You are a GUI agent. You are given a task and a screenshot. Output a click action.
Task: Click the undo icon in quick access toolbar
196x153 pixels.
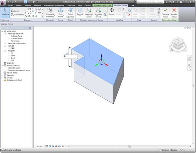pyautogui.click(x=15, y=2)
